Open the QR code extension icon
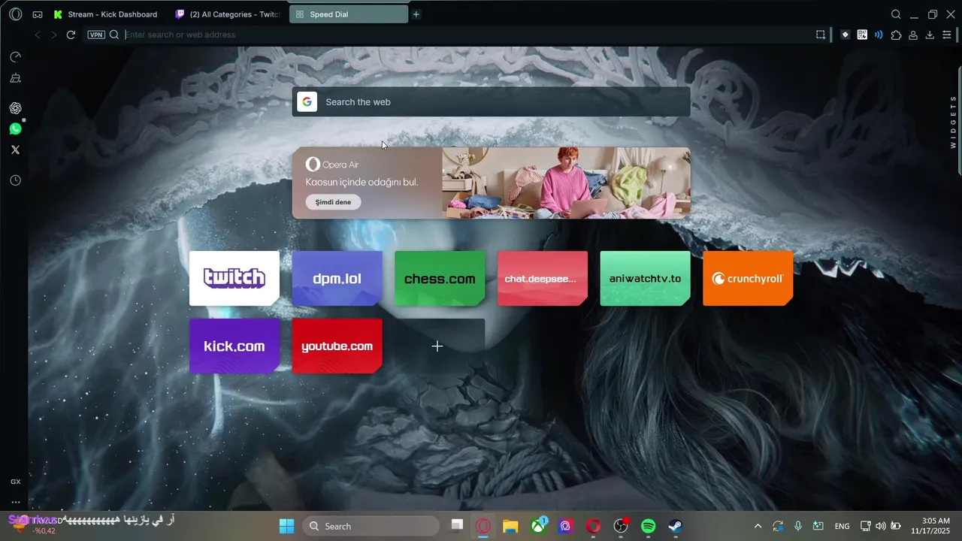This screenshot has height=541, width=962. [x=862, y=35]
